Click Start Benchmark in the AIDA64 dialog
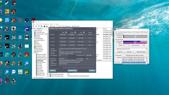Image resolution: width=169 pixels, height=95 pixels. pyautogui.click(x=72, y=70)
